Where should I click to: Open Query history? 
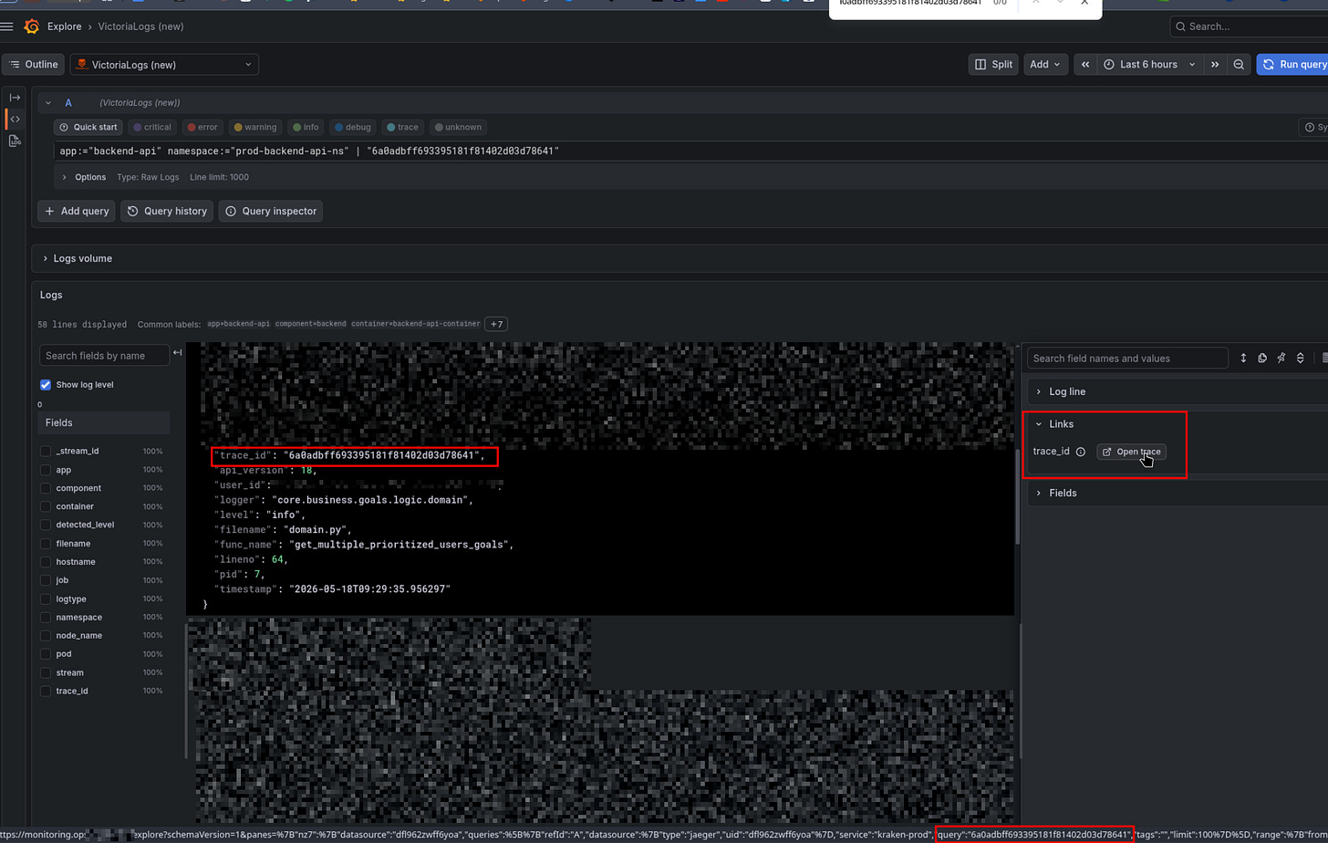click(x=167, y=211)
